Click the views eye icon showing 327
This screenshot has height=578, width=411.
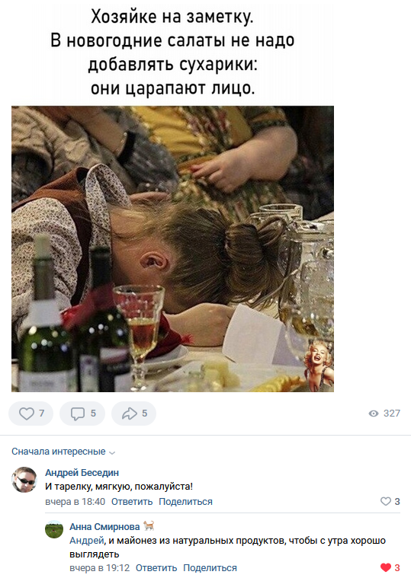click(374, 414)
